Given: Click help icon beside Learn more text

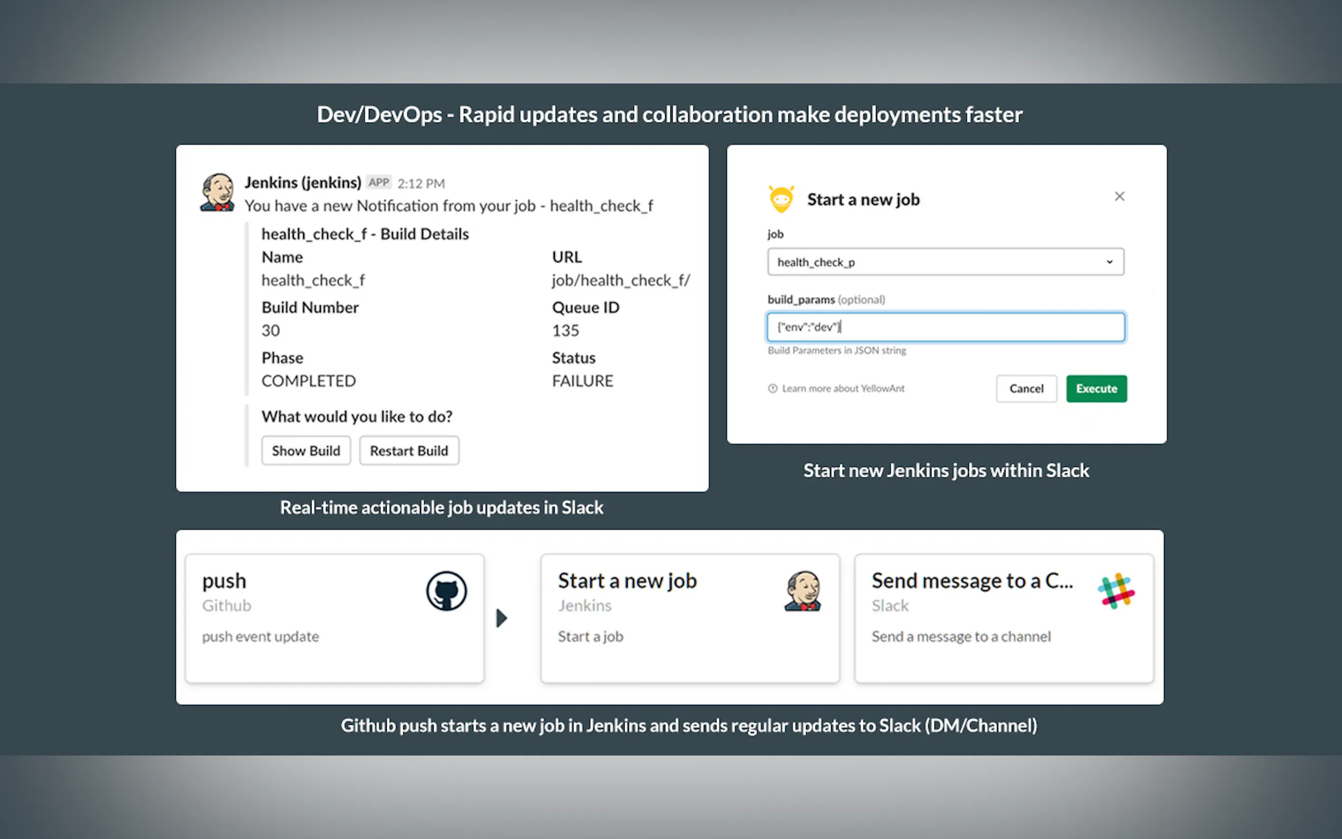Looking at the screenshot, I should (772, 388).
